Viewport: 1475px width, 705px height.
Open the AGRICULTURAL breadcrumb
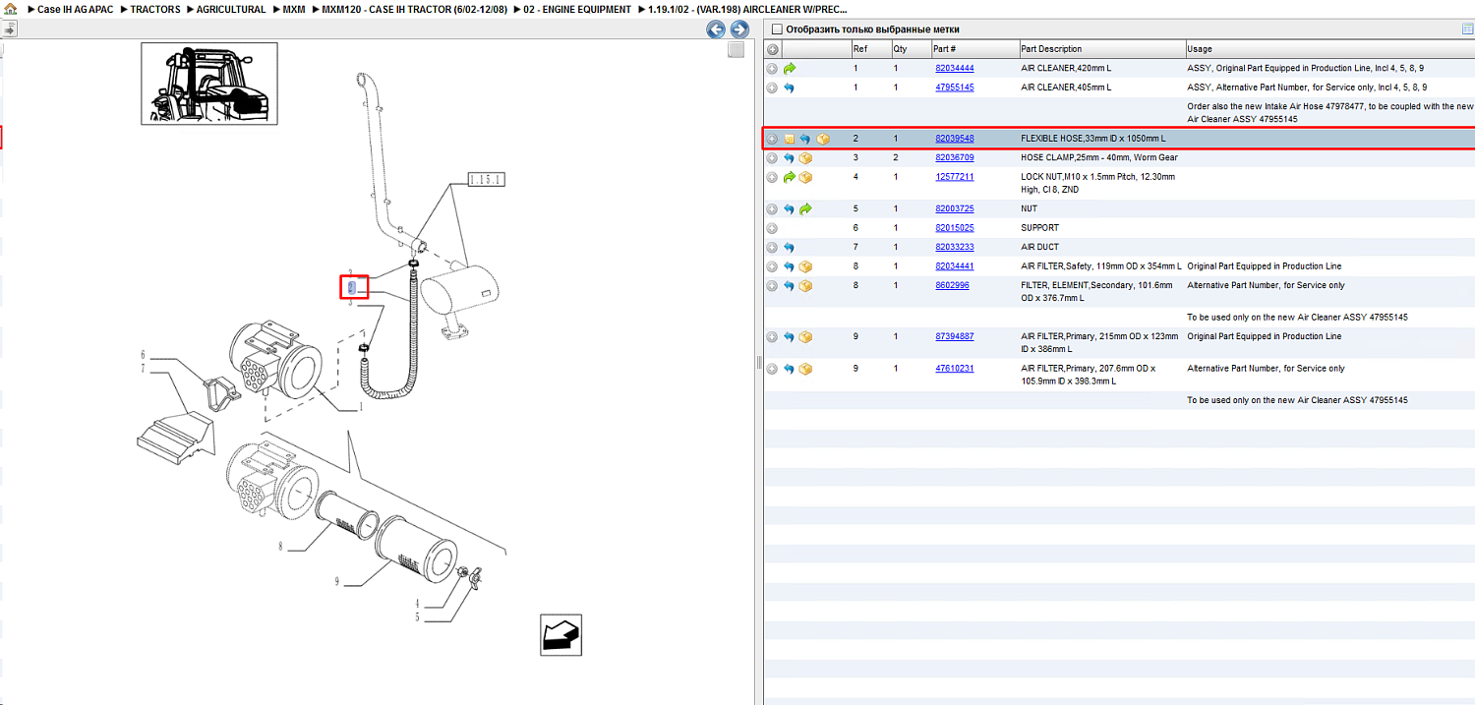coord(231,9)
